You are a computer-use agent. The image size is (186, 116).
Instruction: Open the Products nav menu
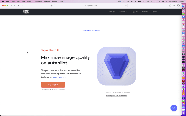(112, 12)
